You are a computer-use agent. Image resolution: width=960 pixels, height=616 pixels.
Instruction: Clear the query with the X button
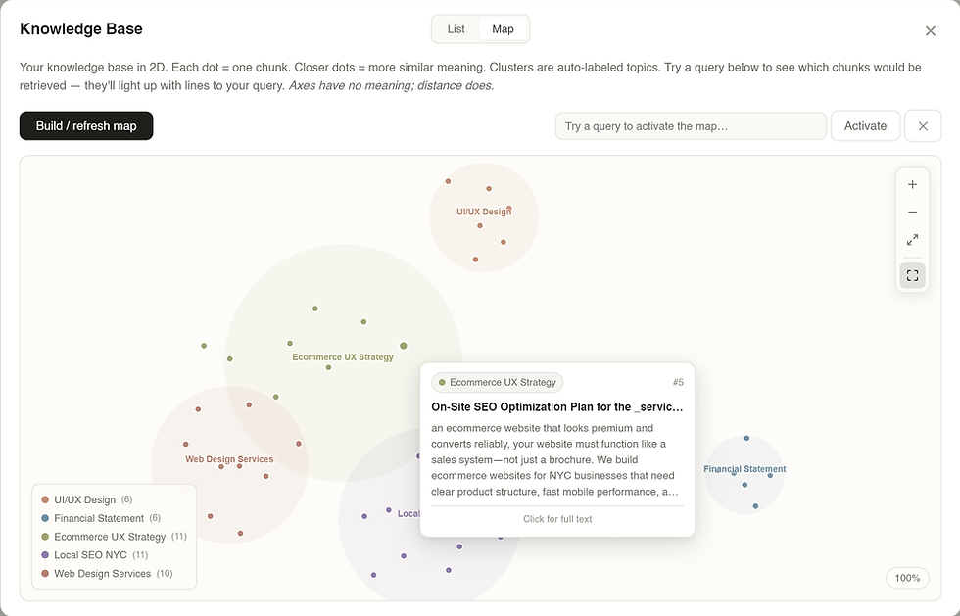coord(923,126)
